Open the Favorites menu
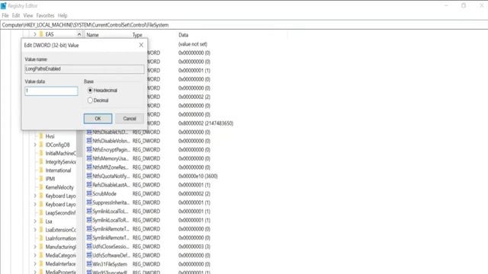488x274 pixels. pyautogui.click(x=45, y=15)
